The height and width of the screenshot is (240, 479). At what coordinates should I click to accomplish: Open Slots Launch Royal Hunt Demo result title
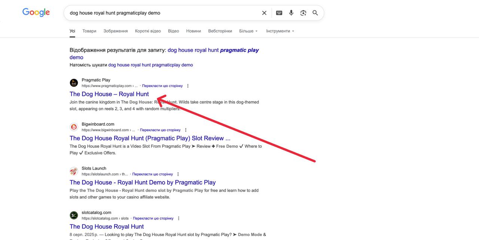(143, 182)
